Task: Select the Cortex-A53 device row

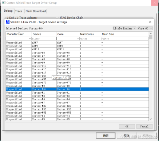Action: (77, 76)
